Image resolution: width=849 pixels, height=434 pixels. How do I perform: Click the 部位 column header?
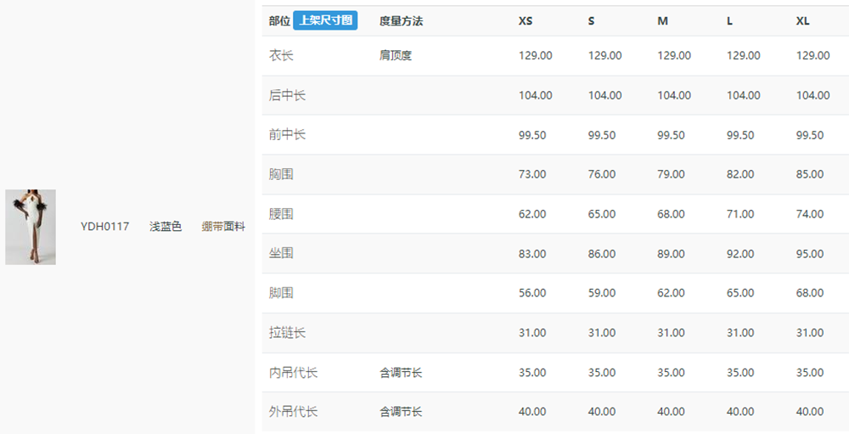tap(279, 21)
